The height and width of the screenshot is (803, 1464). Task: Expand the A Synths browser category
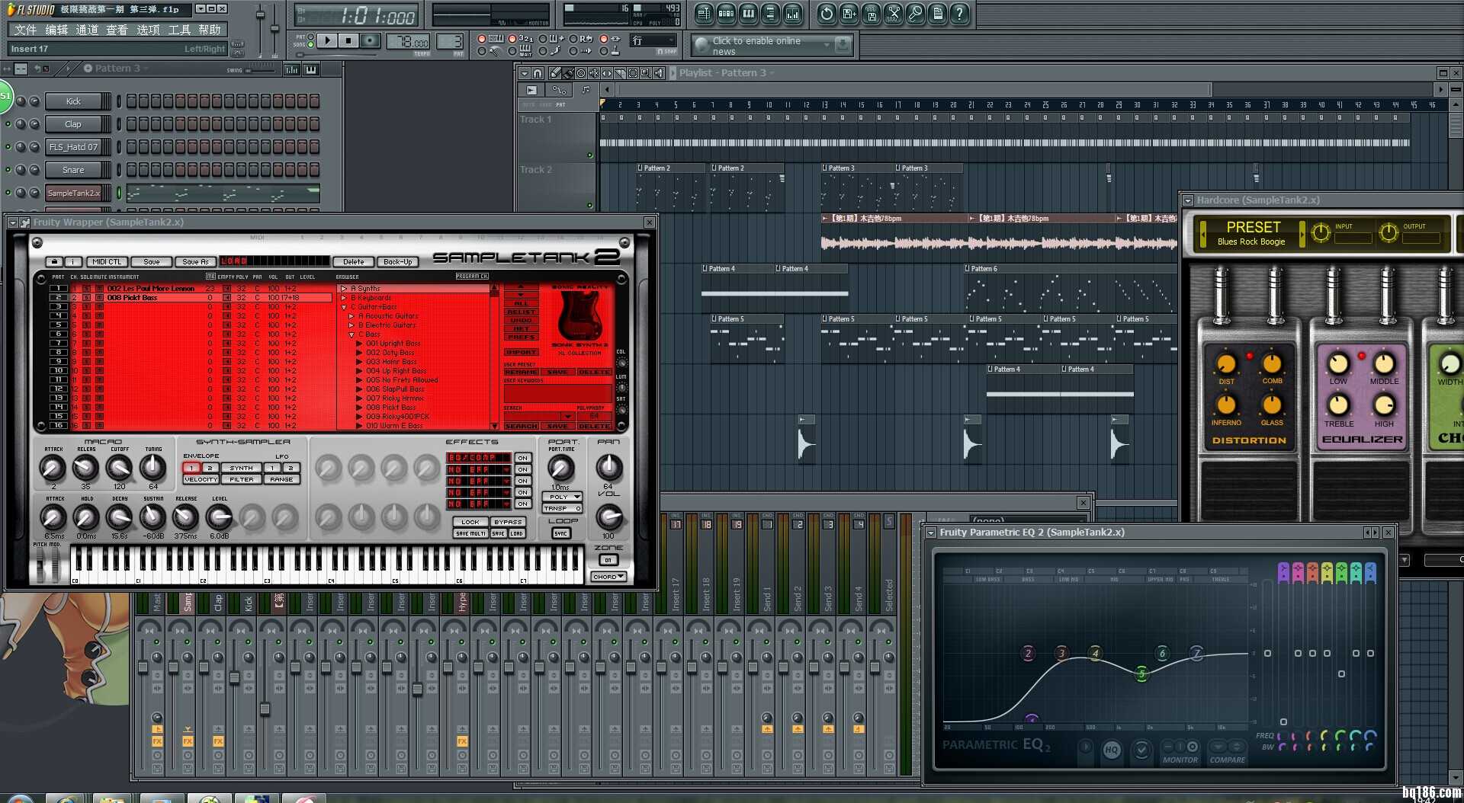(x=344, y=289)
